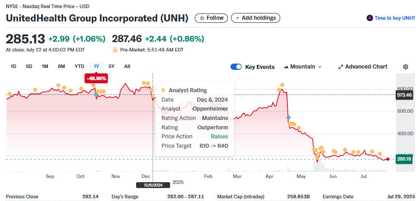Toggle the Key Events switch off

click(236, 67)
